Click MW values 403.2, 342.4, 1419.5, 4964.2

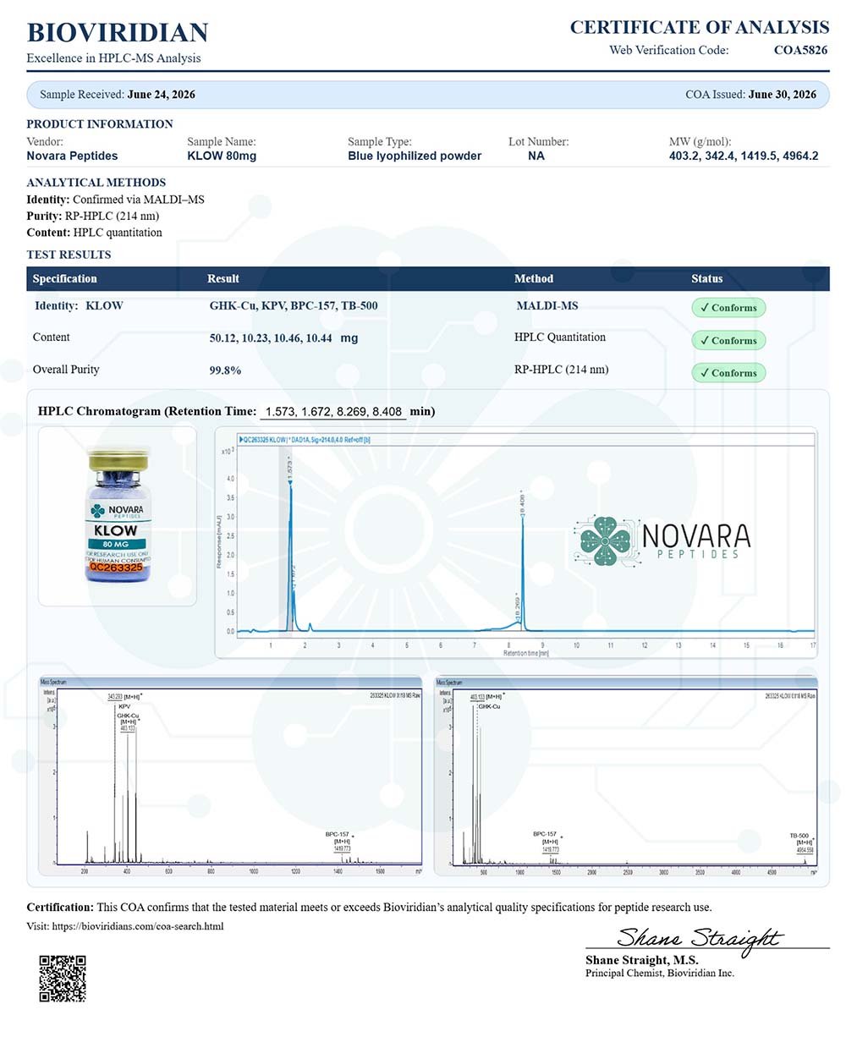tap(744, 156)
